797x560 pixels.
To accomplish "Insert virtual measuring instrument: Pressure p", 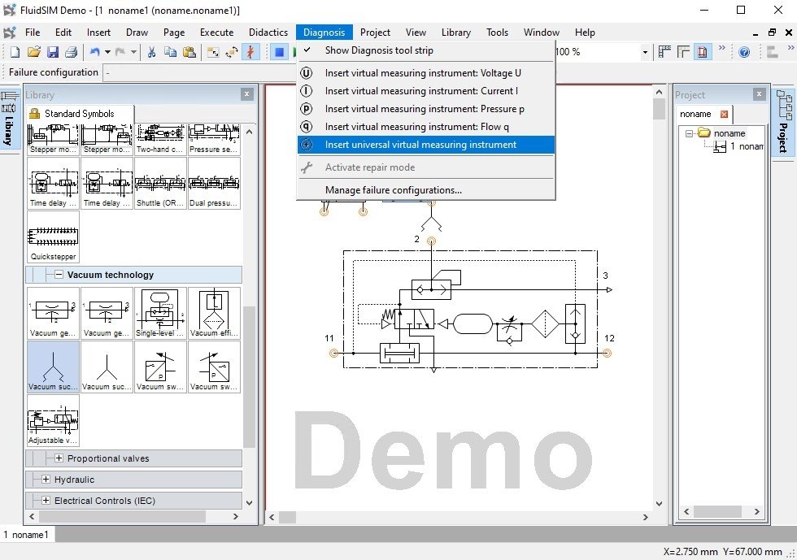I will point(426,109).
